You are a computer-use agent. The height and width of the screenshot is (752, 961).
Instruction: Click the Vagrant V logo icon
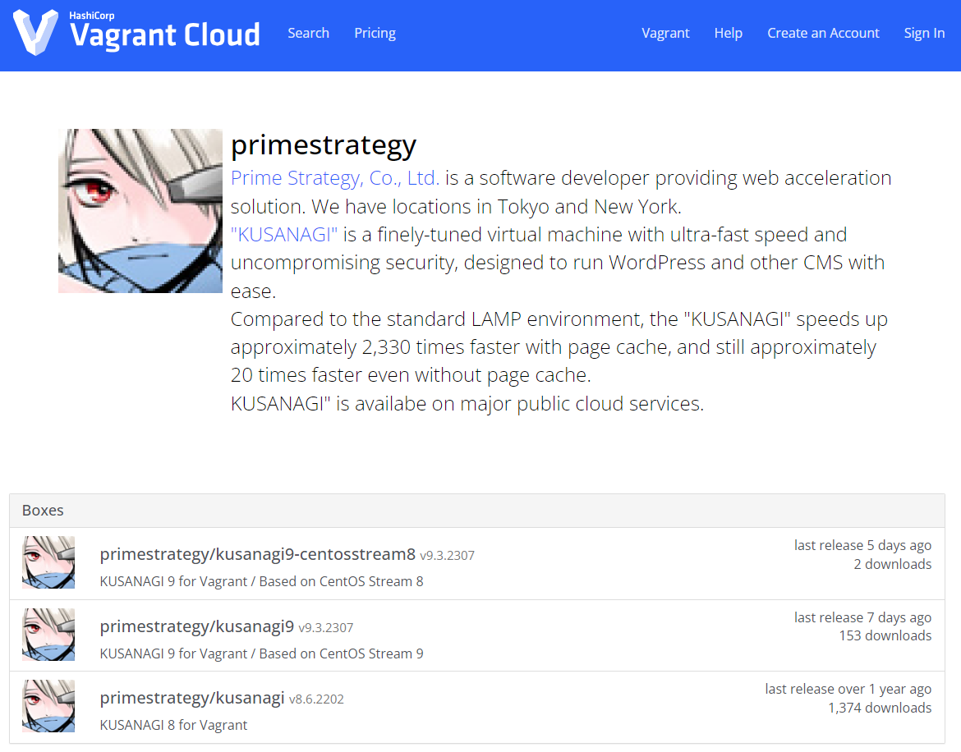(35, 33)
